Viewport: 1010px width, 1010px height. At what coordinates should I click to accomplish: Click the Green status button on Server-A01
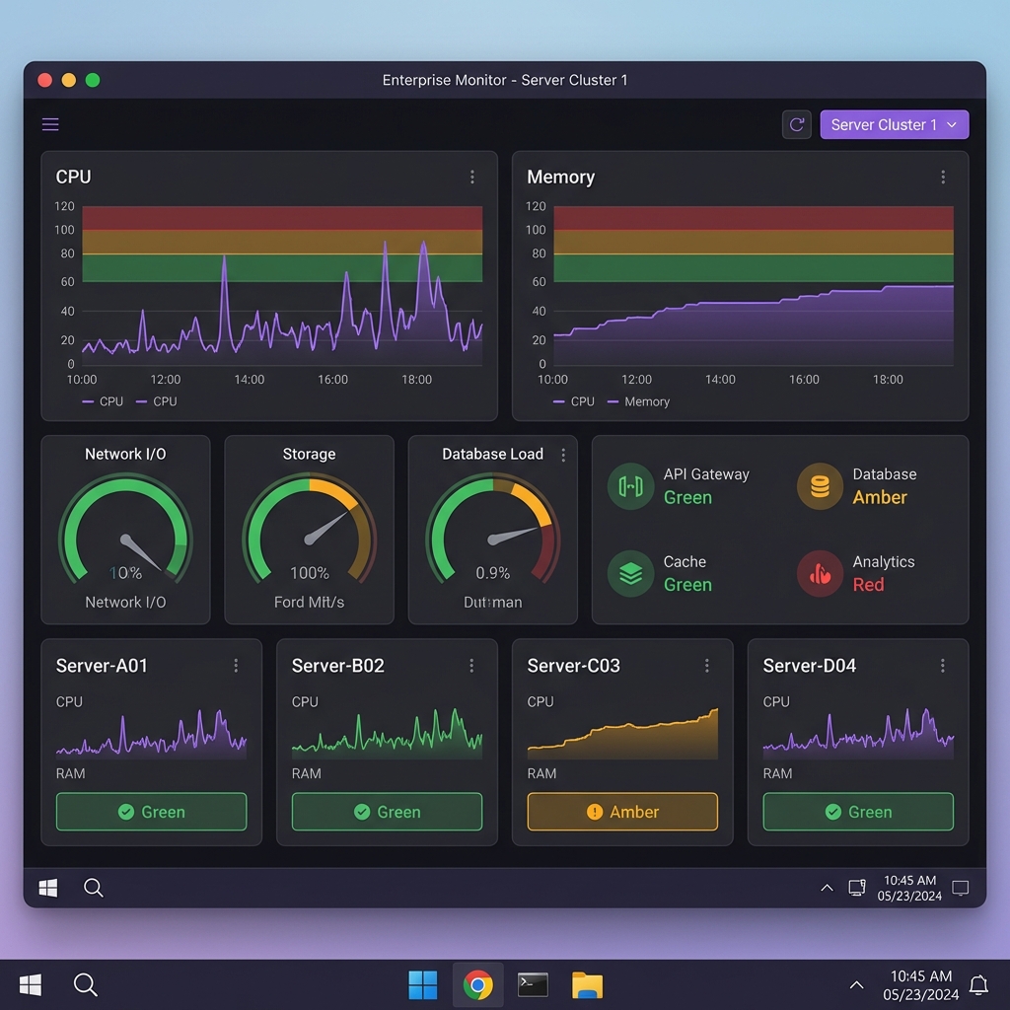pyautogui.click(x=151, y=811)
